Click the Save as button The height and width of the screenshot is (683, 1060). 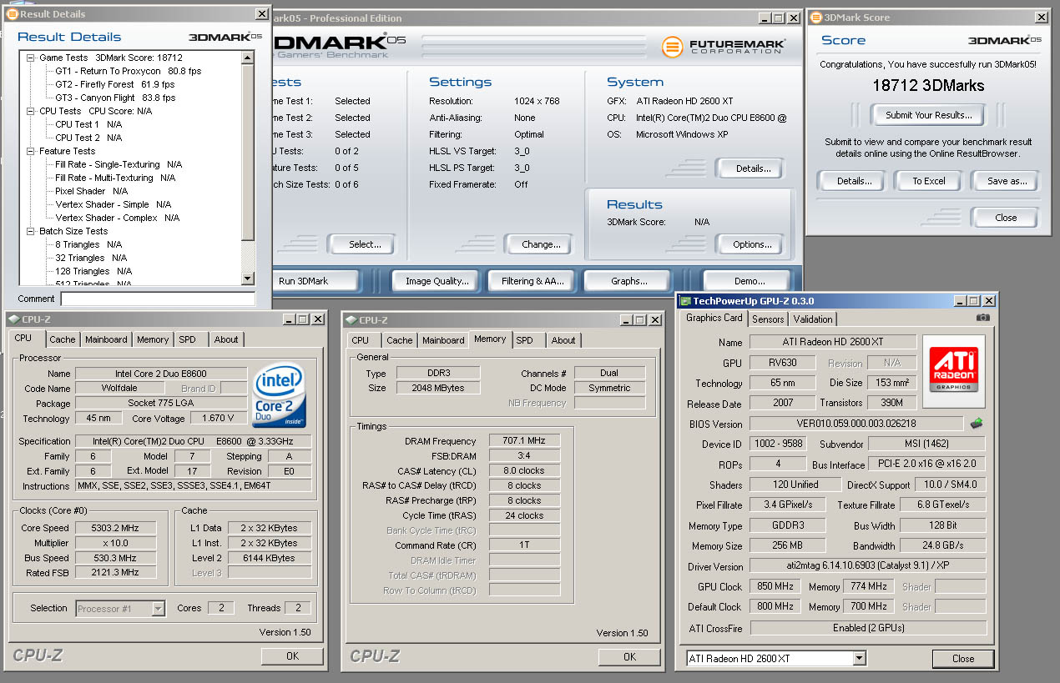point(1007,181)
